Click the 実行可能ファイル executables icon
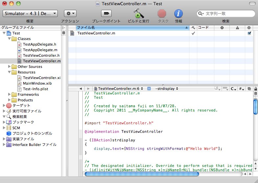The image size is (258, 183). point(9,111)
